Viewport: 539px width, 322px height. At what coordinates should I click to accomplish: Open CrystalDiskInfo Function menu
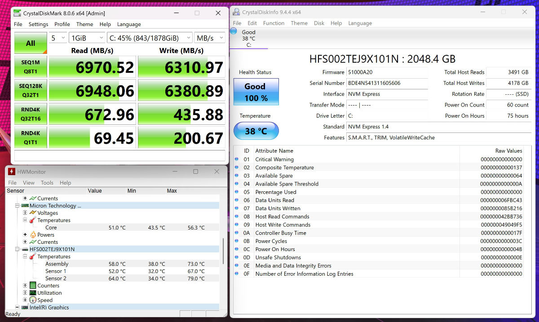click(274, 23)
